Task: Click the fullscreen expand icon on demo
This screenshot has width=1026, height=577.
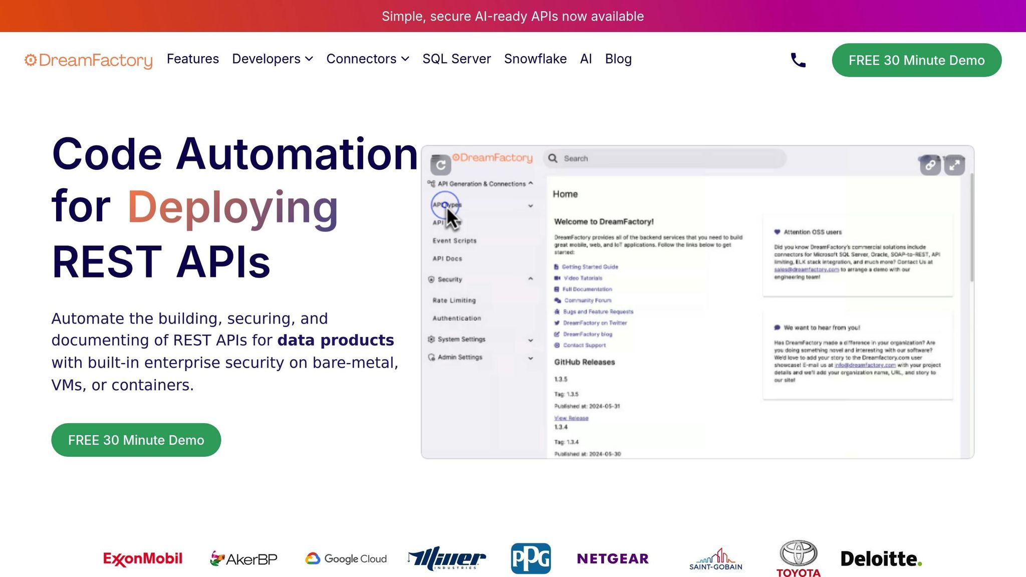Action: point(954,165)
